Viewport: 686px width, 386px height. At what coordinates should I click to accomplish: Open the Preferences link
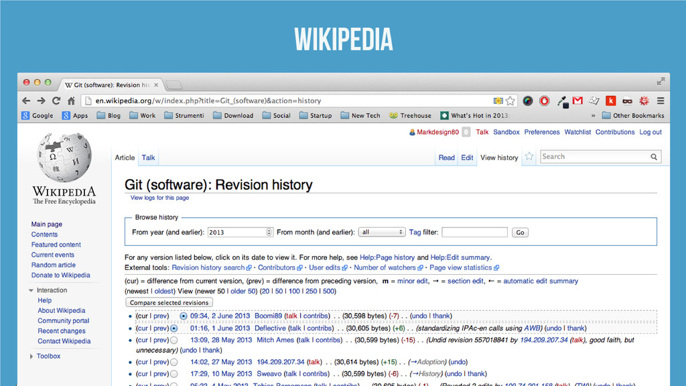[x=541, y=132]
